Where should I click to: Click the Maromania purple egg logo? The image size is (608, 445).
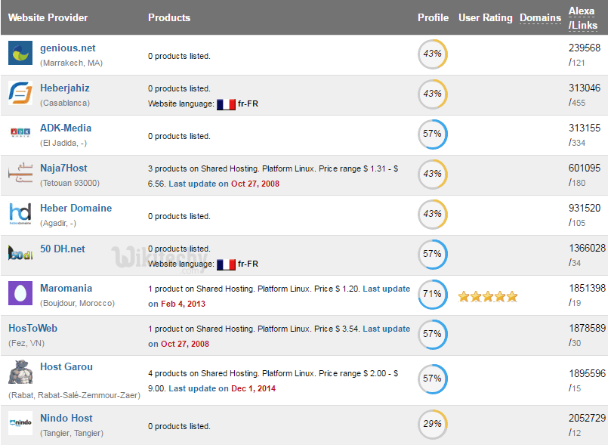(x=20, y=293)
